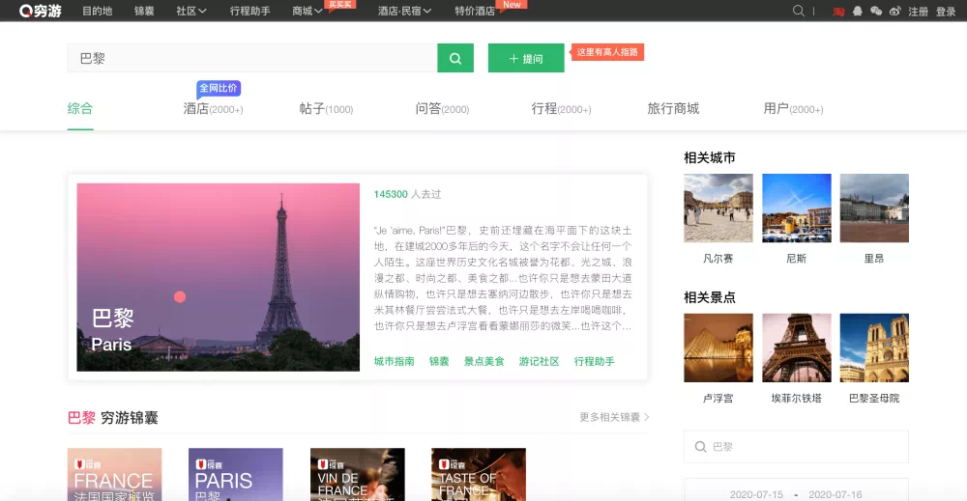The image size is (967, 501).
Task: Click the main 巴黎 search input field
Action: [x=252, y=58]
